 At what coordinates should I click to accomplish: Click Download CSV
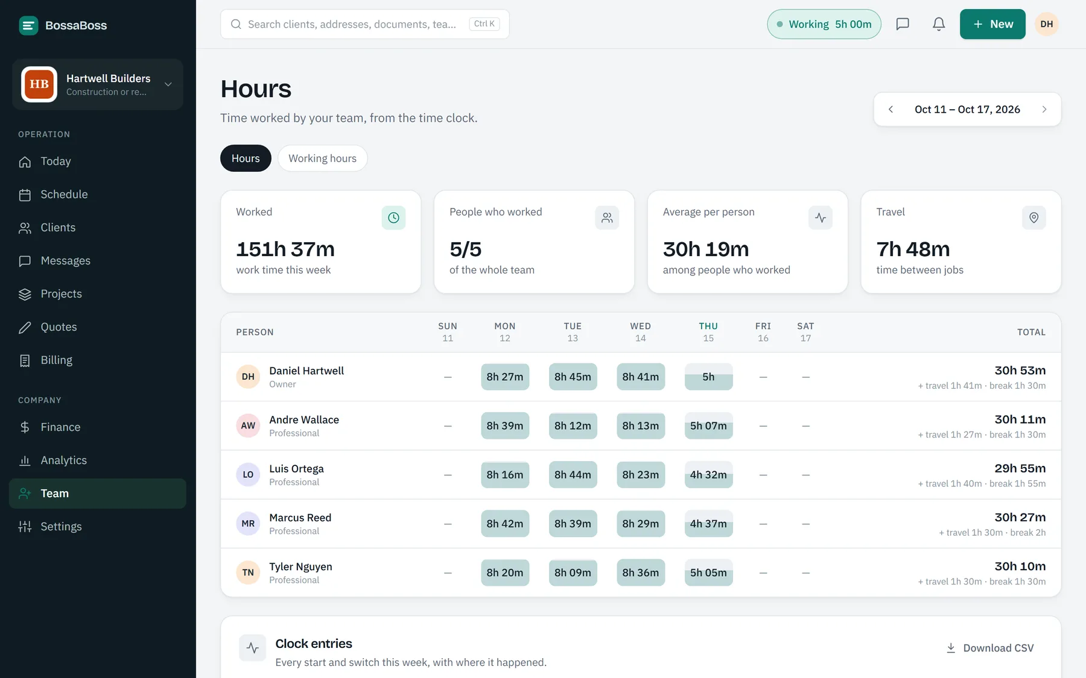click(x=989, y=648)
